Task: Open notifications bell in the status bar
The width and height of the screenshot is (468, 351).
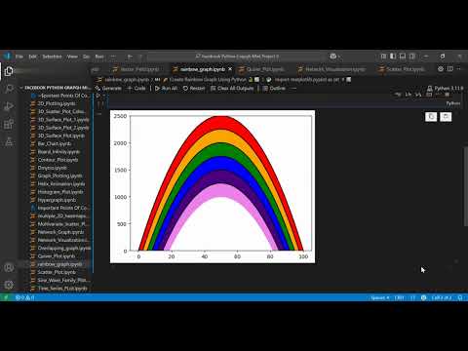Action: point(460,297)
